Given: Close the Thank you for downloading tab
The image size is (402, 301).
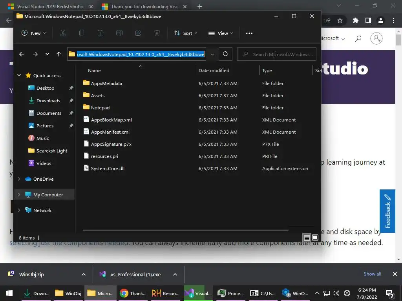Looking at the screenshot, I should [x=185, y=7].
